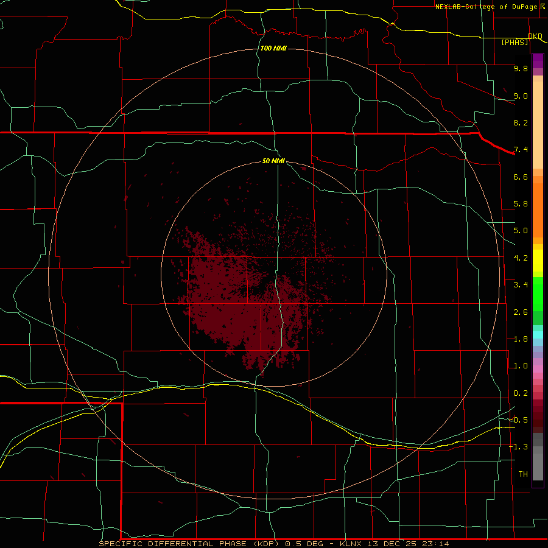Click the "[PHAS]" unit label
Screen dimensions: 548x548
tap(515, 42)
